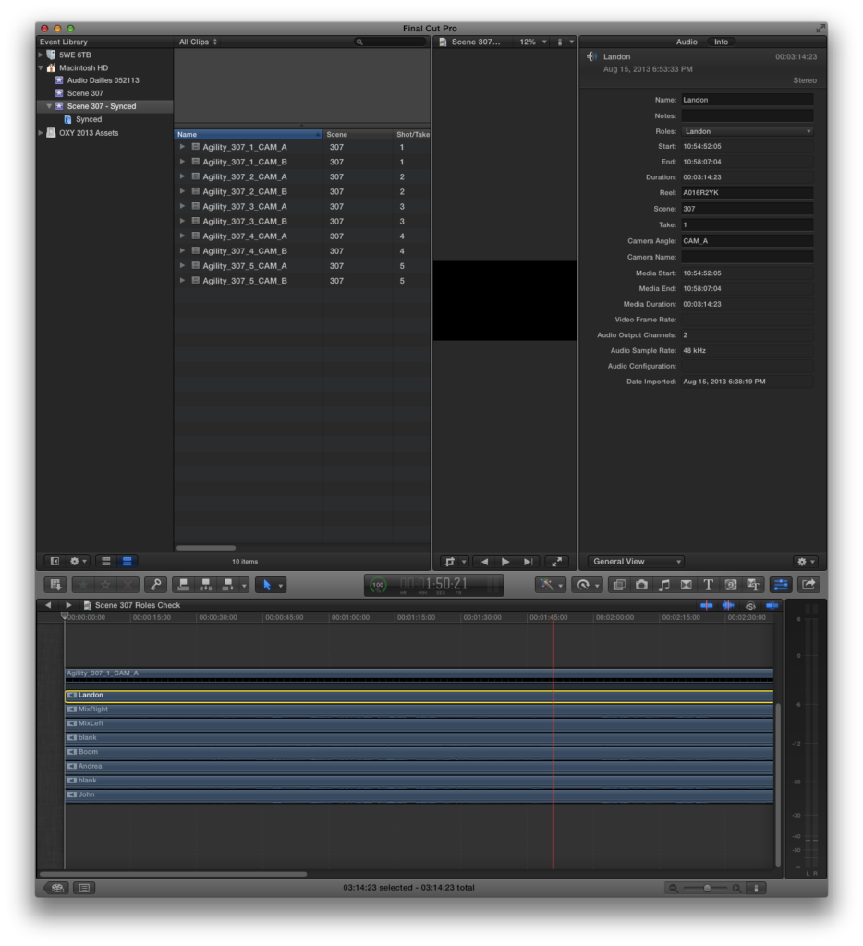Click the Share export icon
Viewport: 863px width, 946px height.
click(x=808, y=585)
